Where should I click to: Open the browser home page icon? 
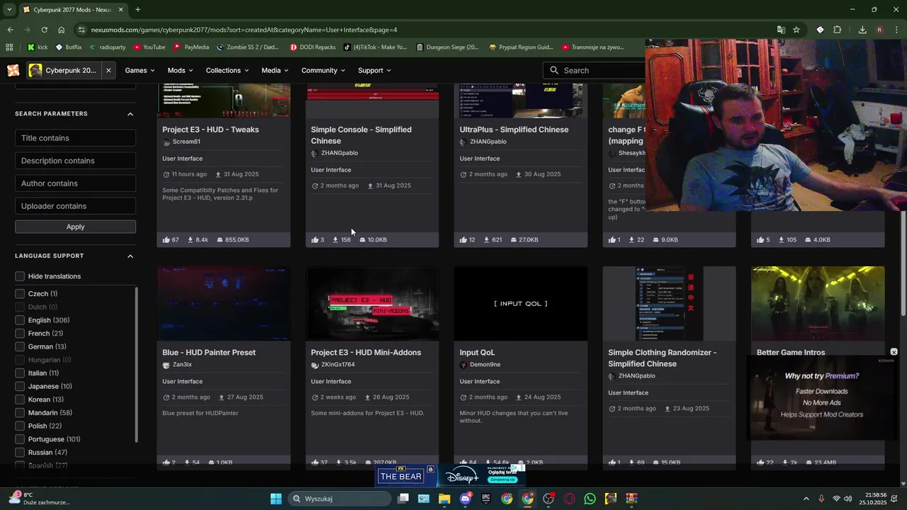tap(61, 30)
